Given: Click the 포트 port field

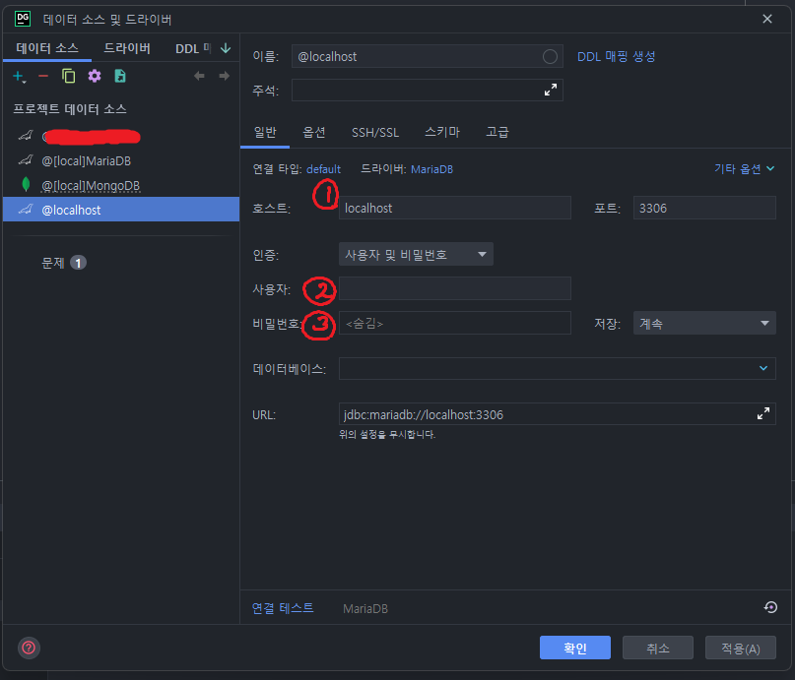Looking at the screenshot, I should [x=704, y=208].
